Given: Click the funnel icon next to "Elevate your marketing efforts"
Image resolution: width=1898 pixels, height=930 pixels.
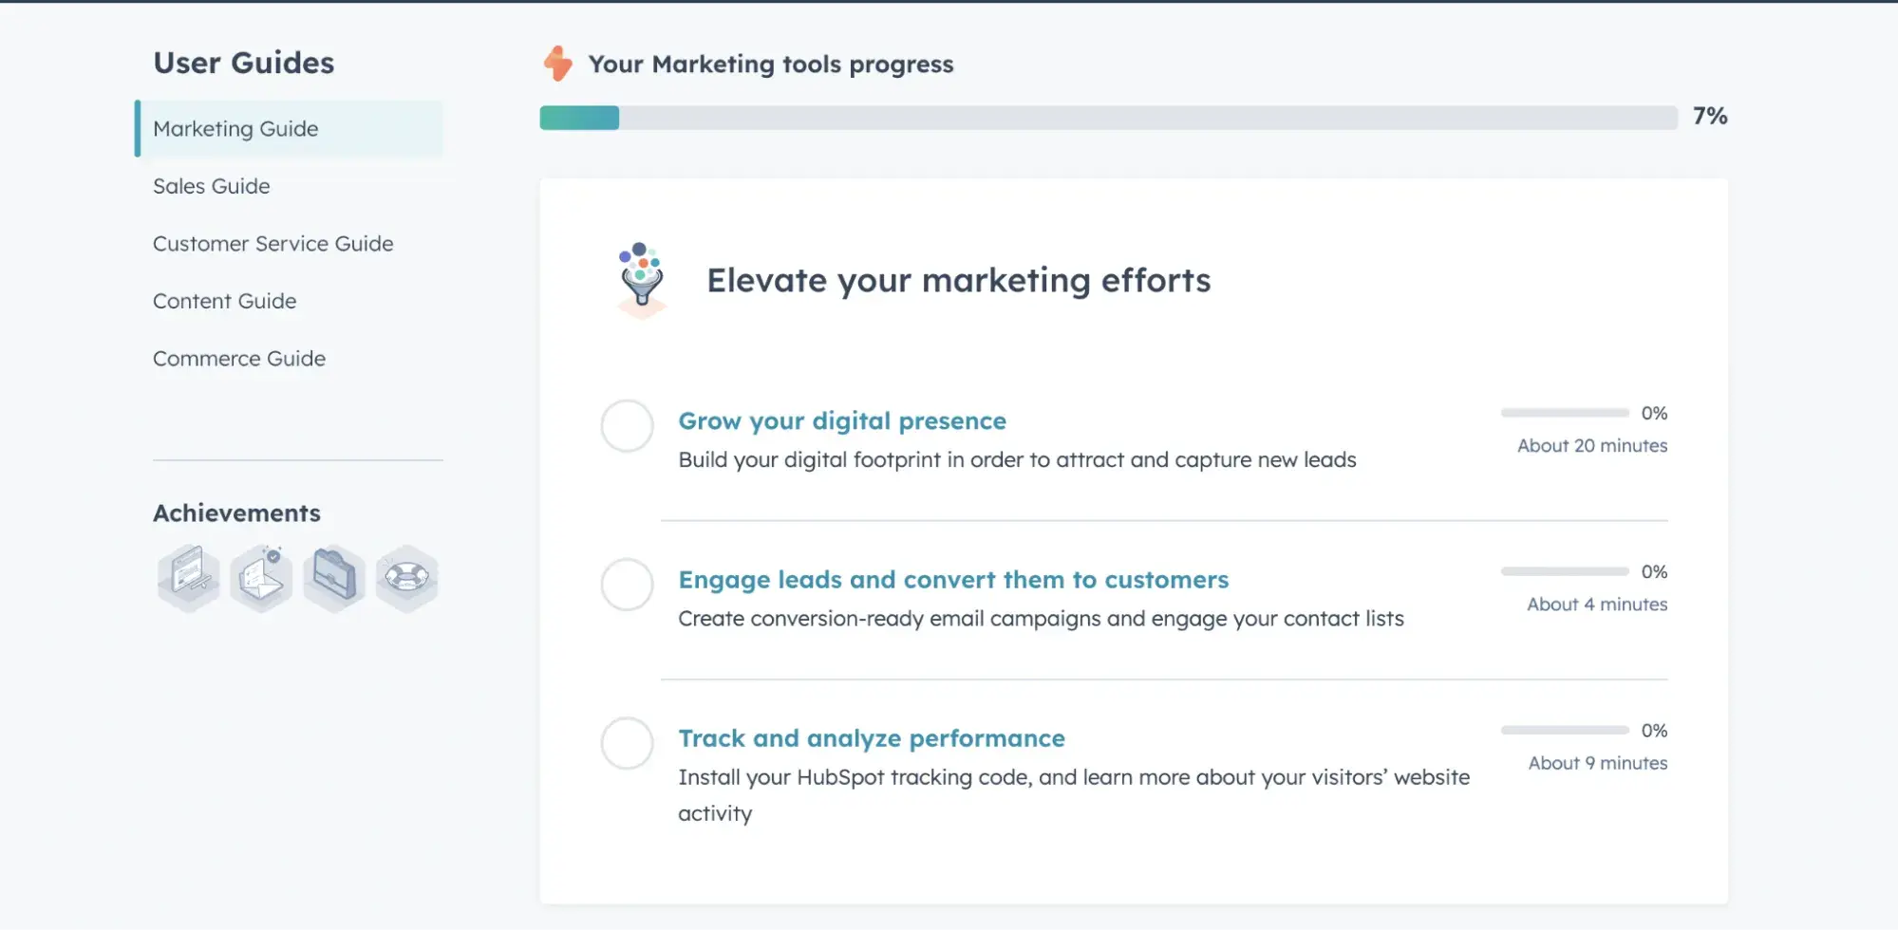Looking at the screenshot, I should pyautogui.click(x=641, y=277).
